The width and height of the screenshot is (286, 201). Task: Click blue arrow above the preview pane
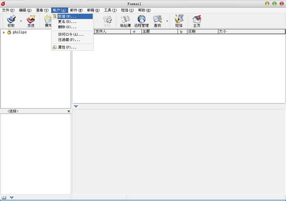point(76,106)
